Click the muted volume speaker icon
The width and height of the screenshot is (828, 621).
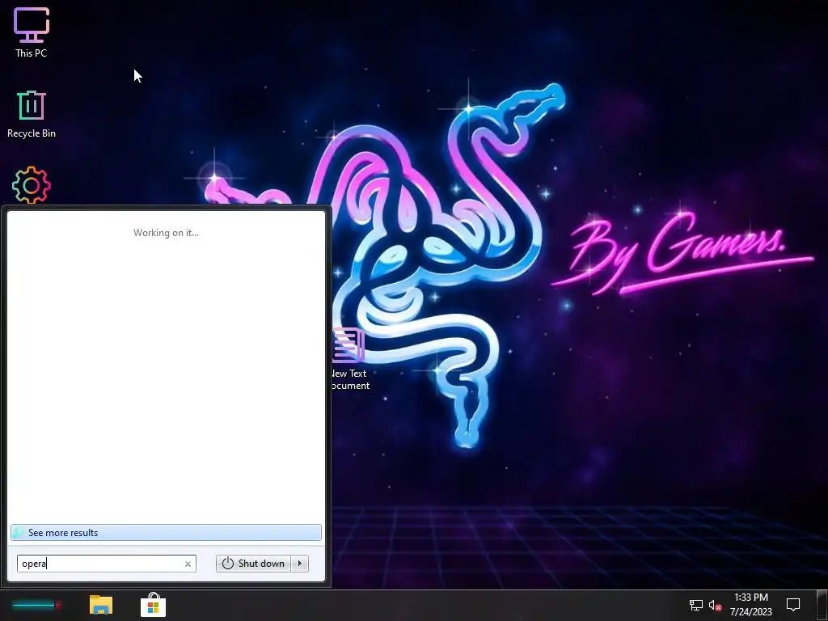click(715, 605)
